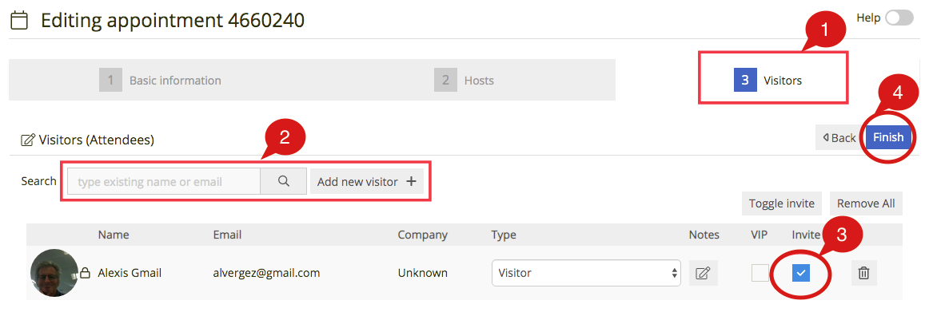Delete Alexis Gmail with trash icon

863,273
